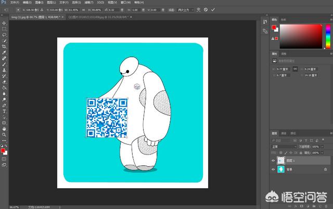Expand the toolbar double-arrow collapse button
This screenshot has height=209, width=333.
[2, 15]
